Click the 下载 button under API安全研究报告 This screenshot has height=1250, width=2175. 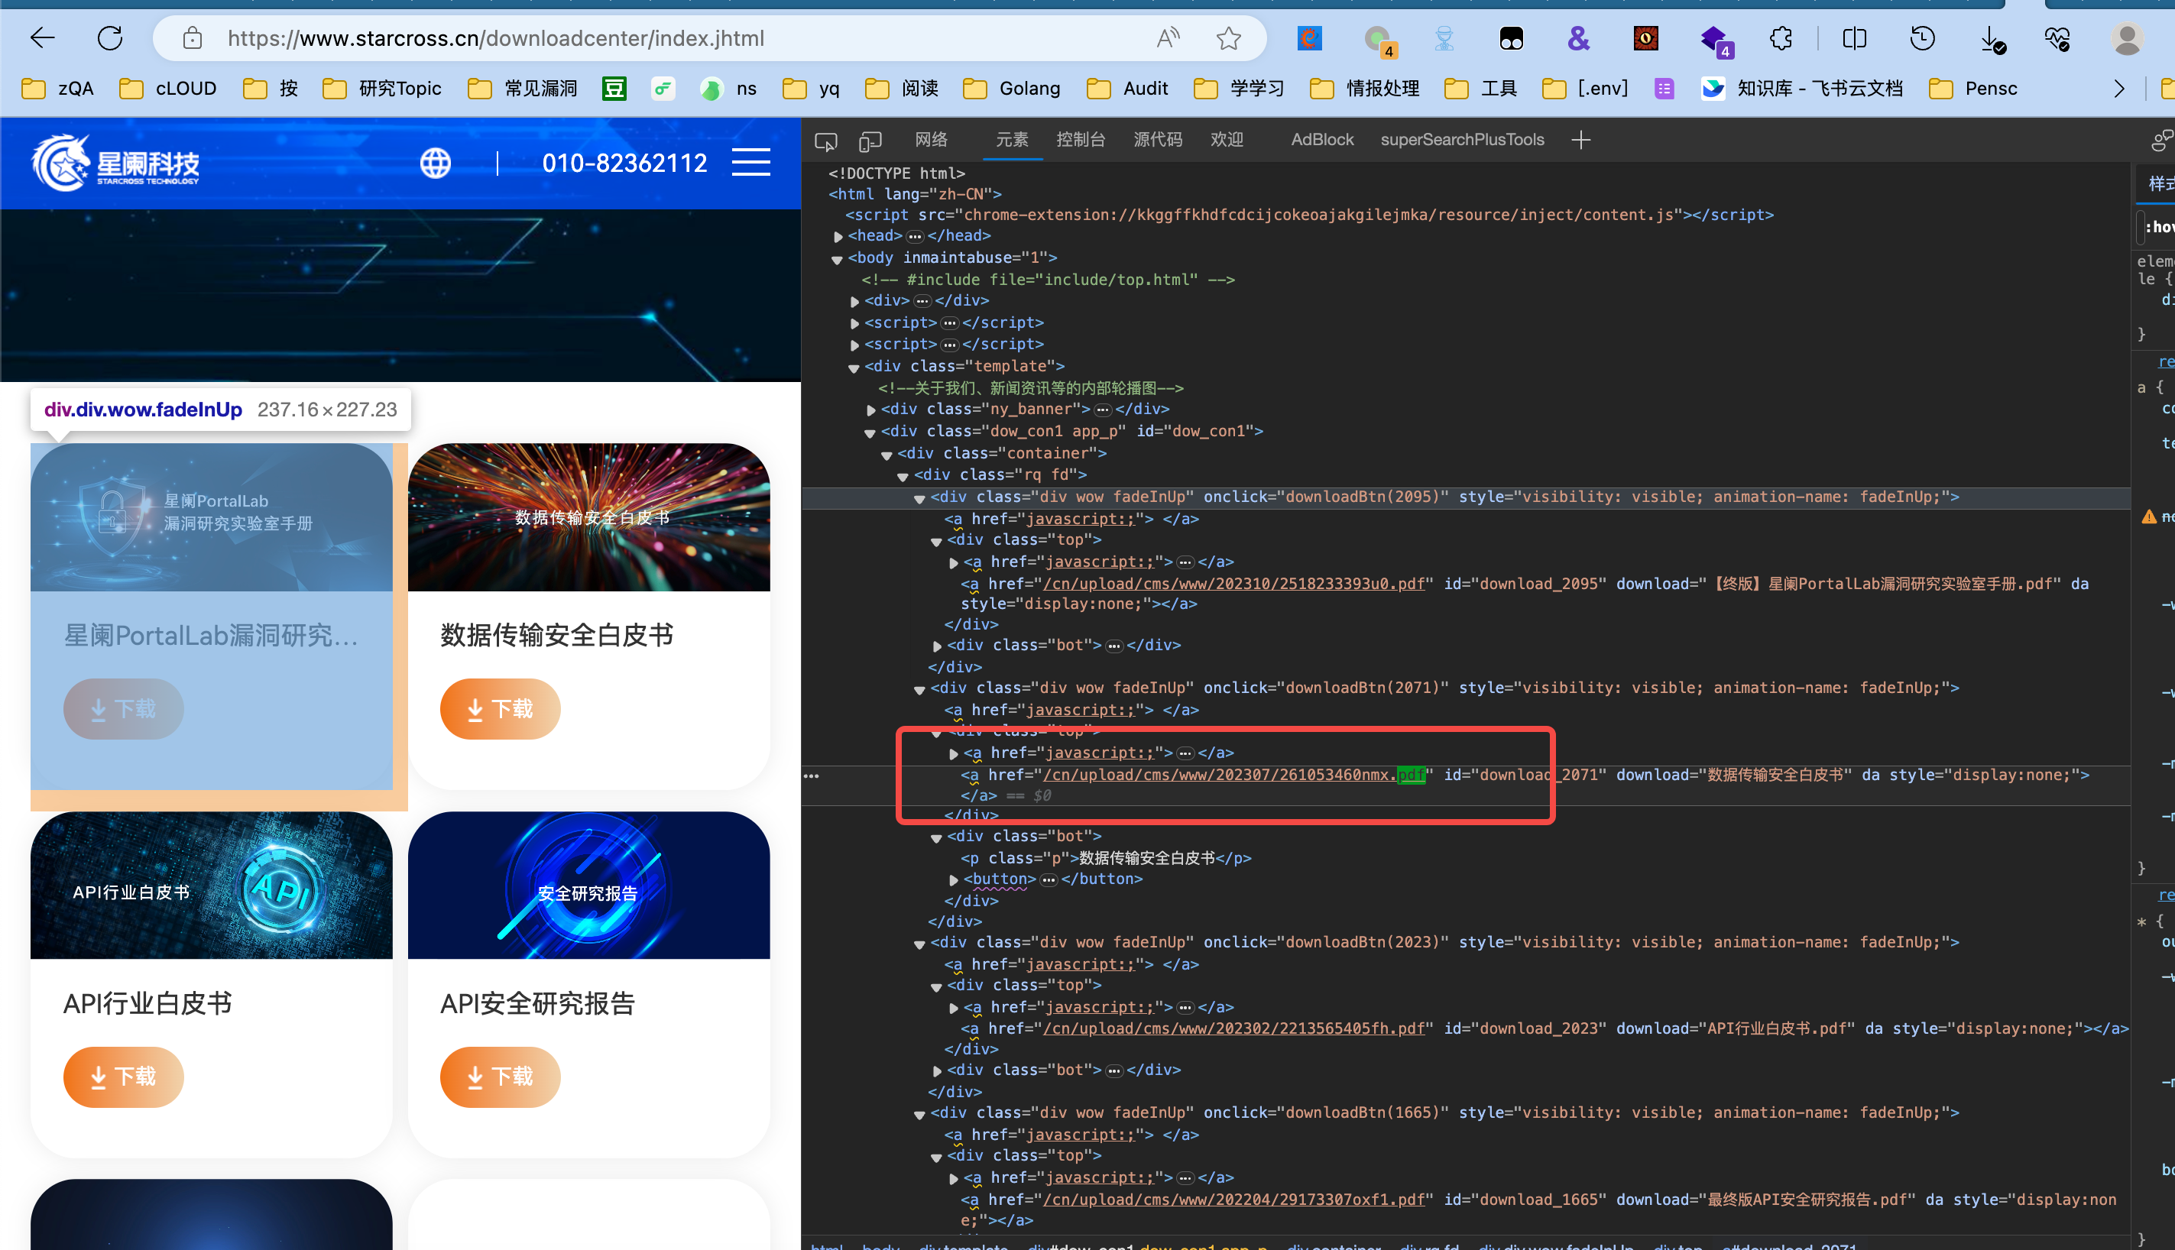click(500, 1077)
